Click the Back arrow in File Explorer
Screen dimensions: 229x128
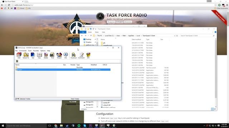pyautogui.click(x=82, y=36)
